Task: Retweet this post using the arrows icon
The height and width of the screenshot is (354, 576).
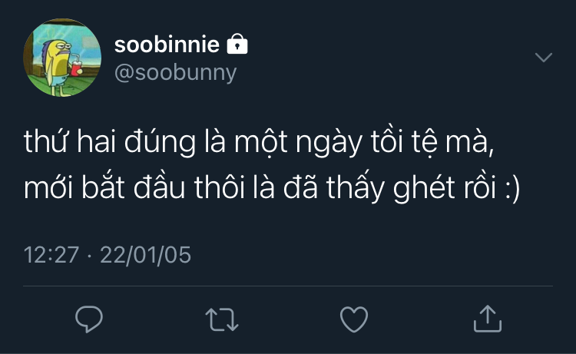Action: tap(222, 319)
